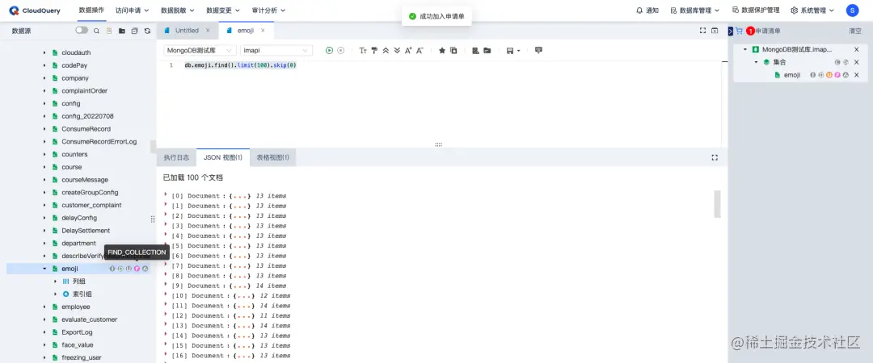Click into the query editor line 1
The width and height of the screenshot is (873, 363).
coord(240,65)
